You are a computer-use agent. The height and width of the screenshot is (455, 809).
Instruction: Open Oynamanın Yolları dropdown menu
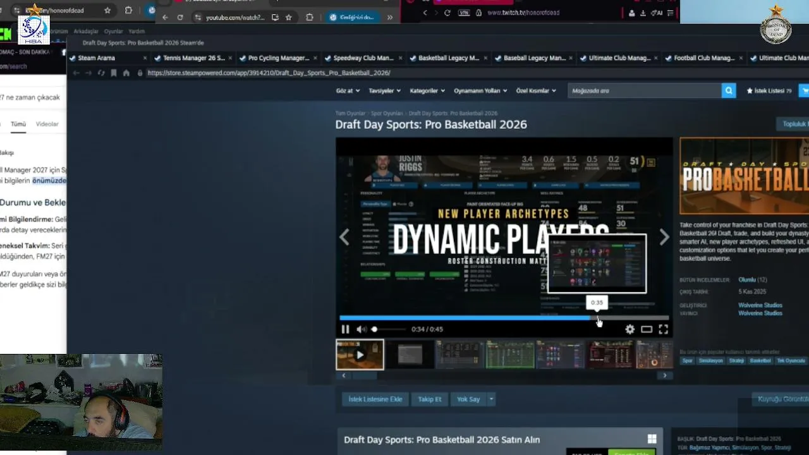480,91
